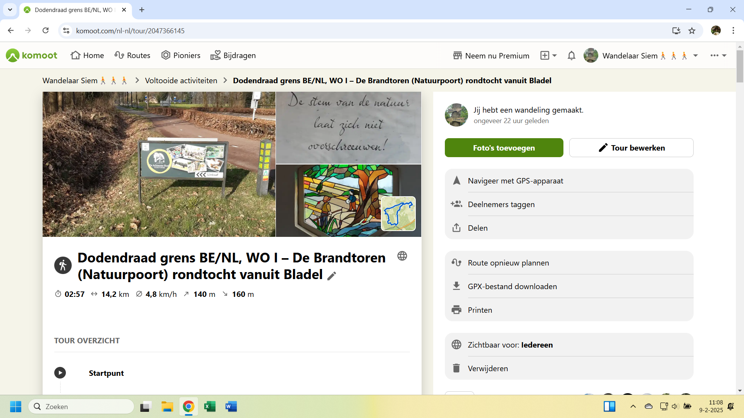Click the Foto's toevoegen button
The image size is (744, 418).
coord(504,148)
